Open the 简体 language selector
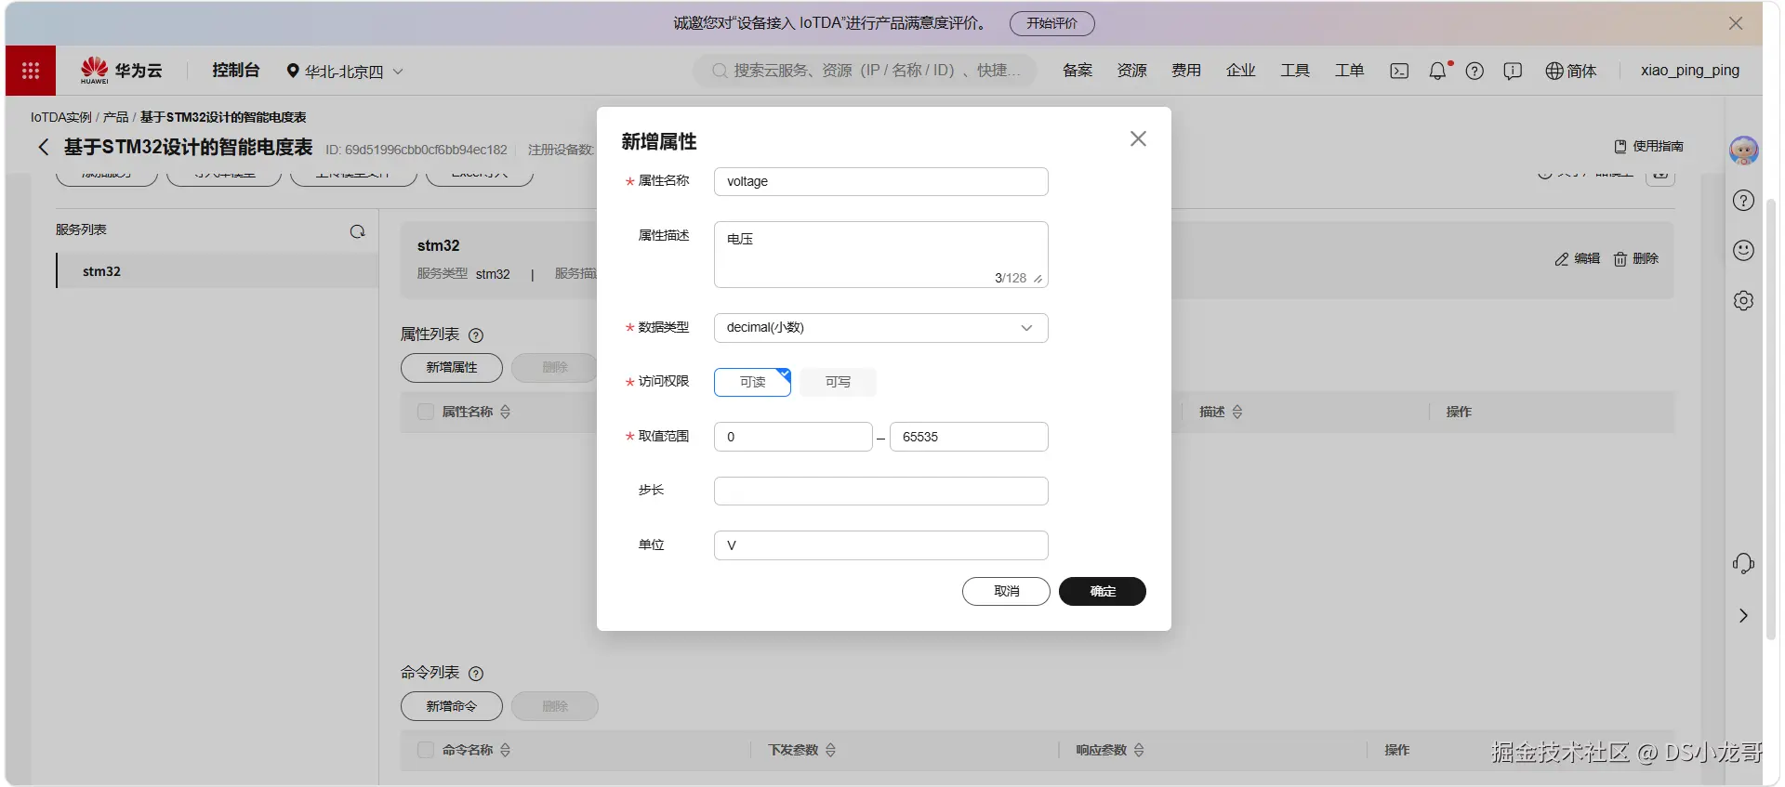The image size is (1785, 787). tap(1570, 71)
